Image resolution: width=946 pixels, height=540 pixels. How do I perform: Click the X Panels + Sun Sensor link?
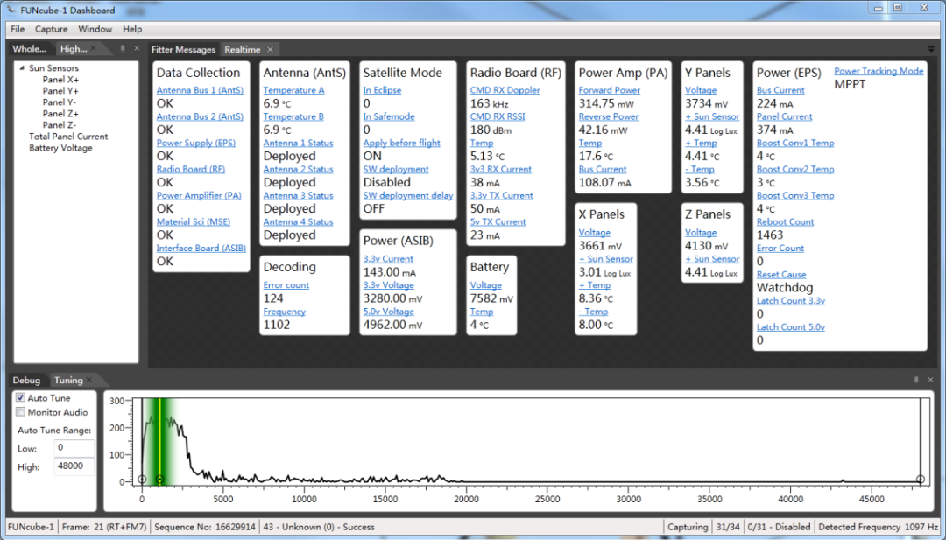coord(606,259)
